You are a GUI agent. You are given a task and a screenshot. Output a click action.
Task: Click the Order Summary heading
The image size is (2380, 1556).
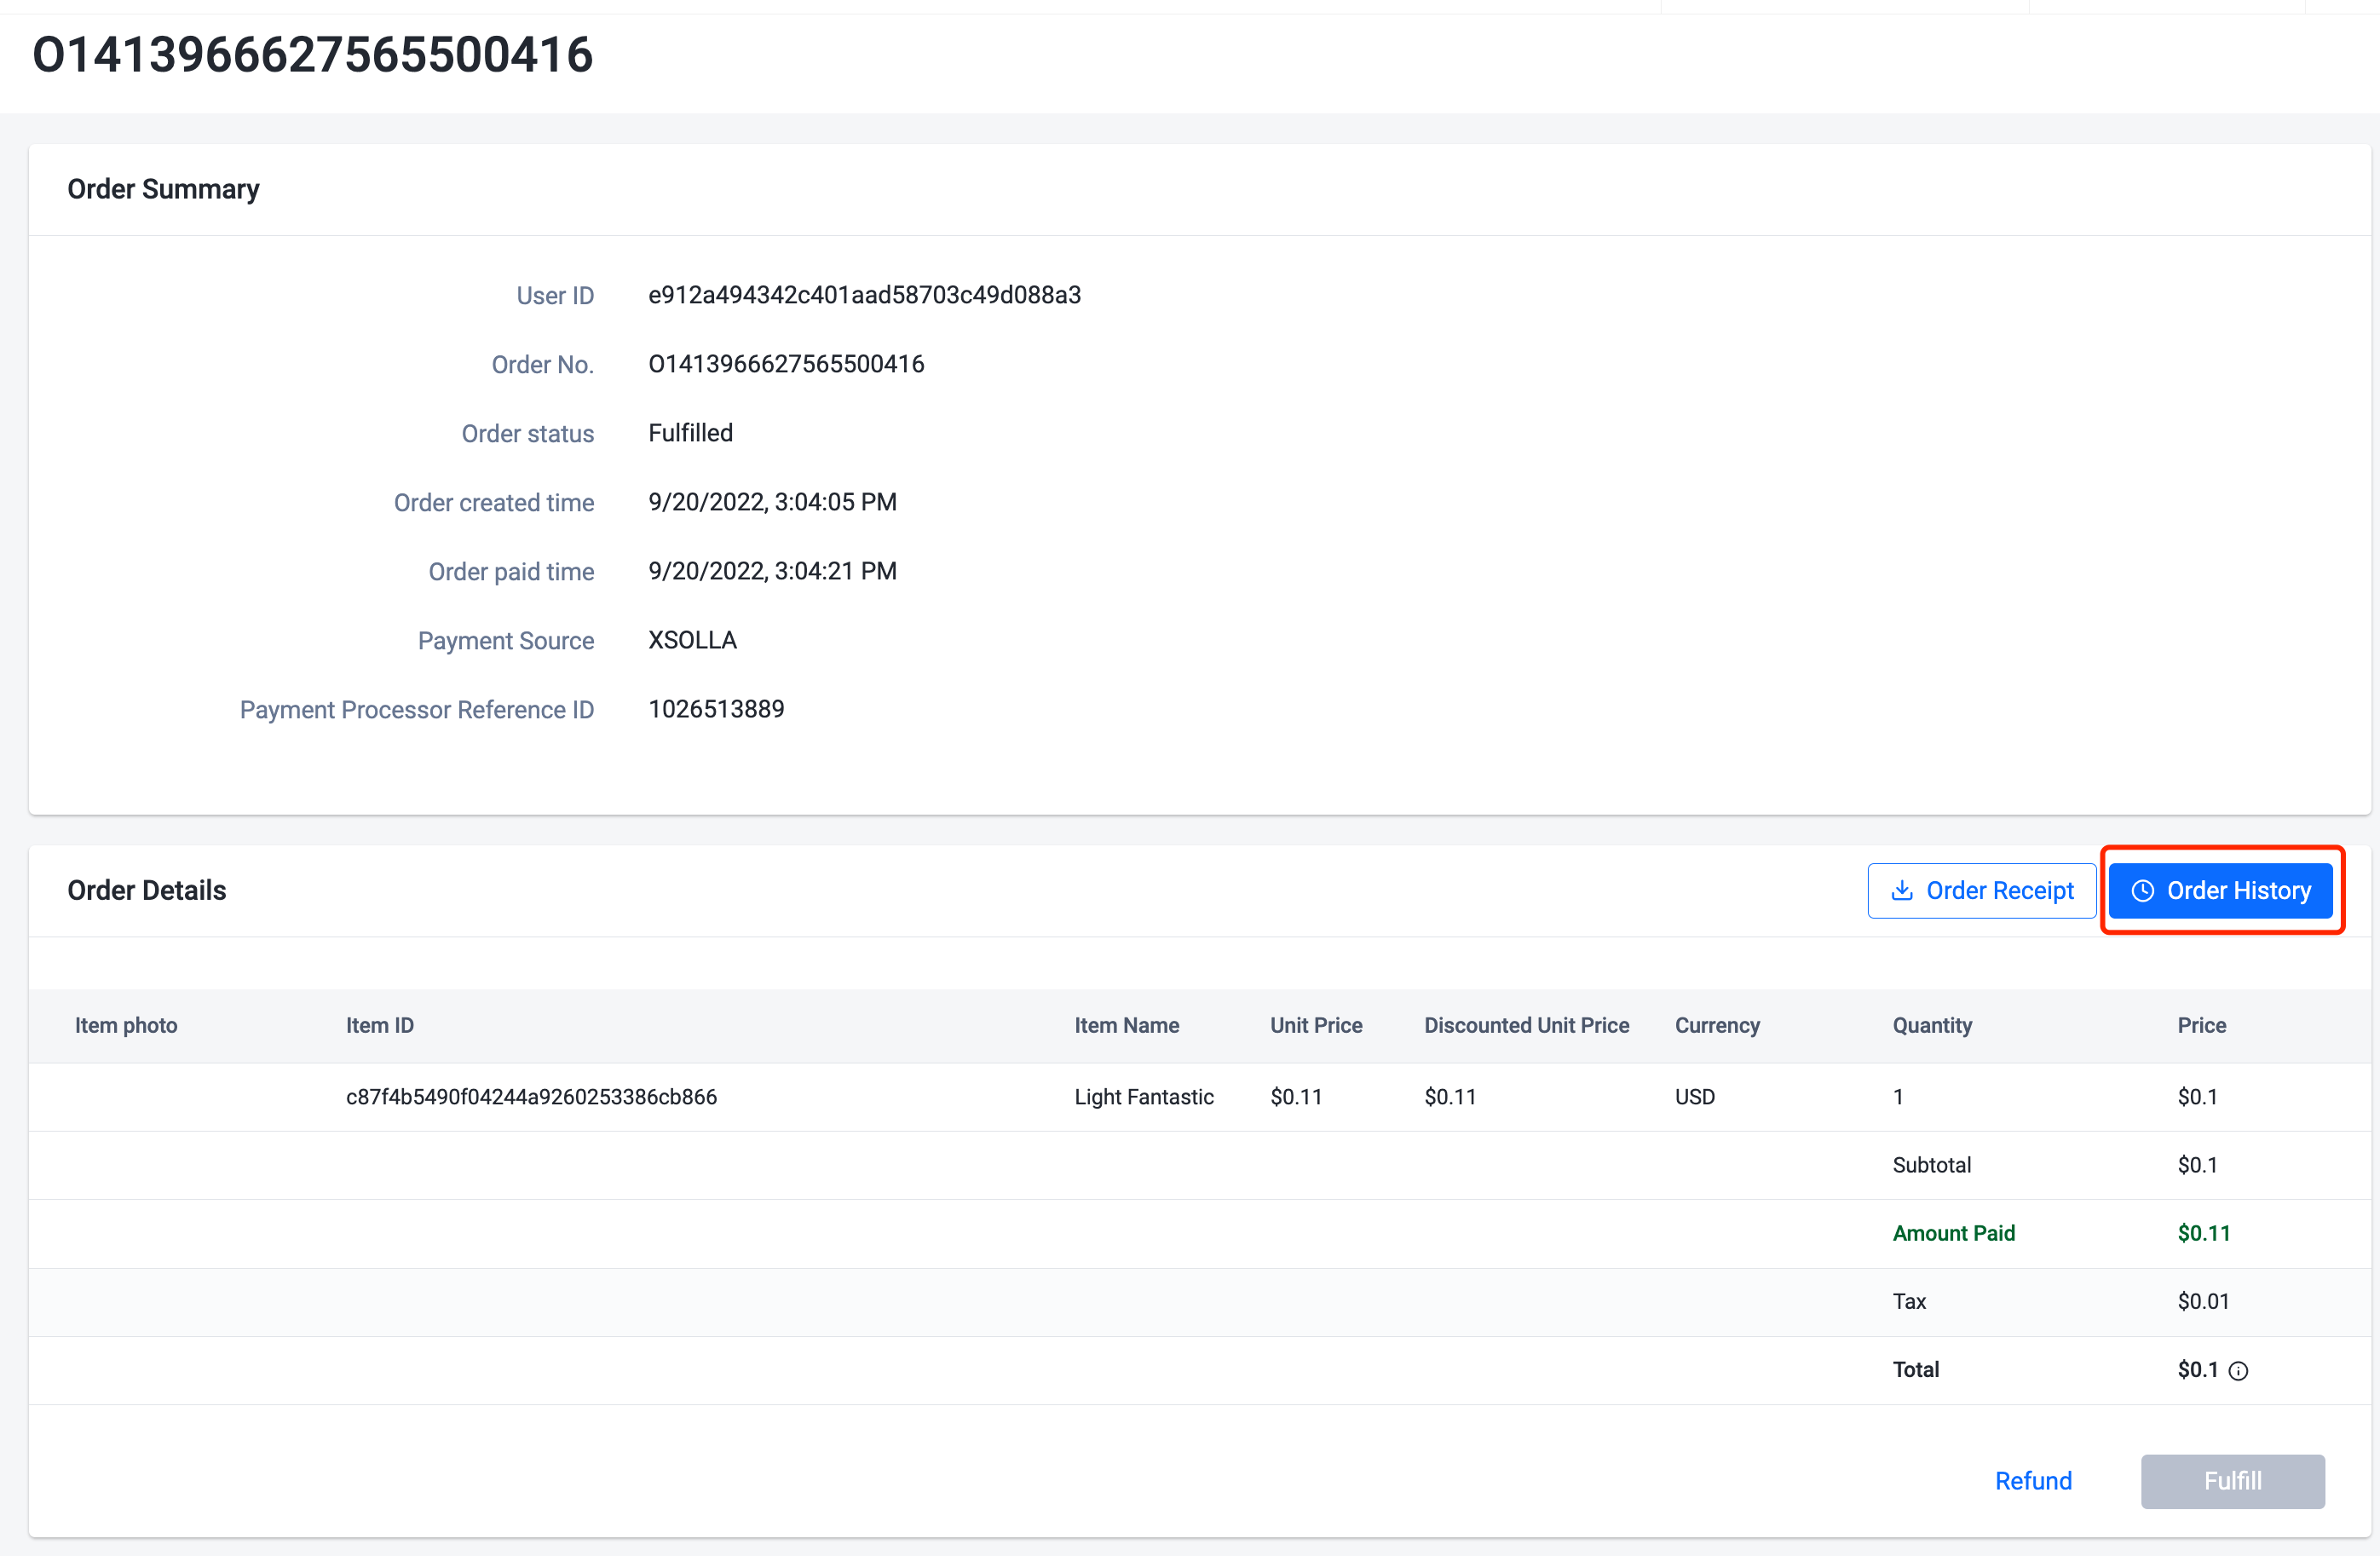[163, 189]
